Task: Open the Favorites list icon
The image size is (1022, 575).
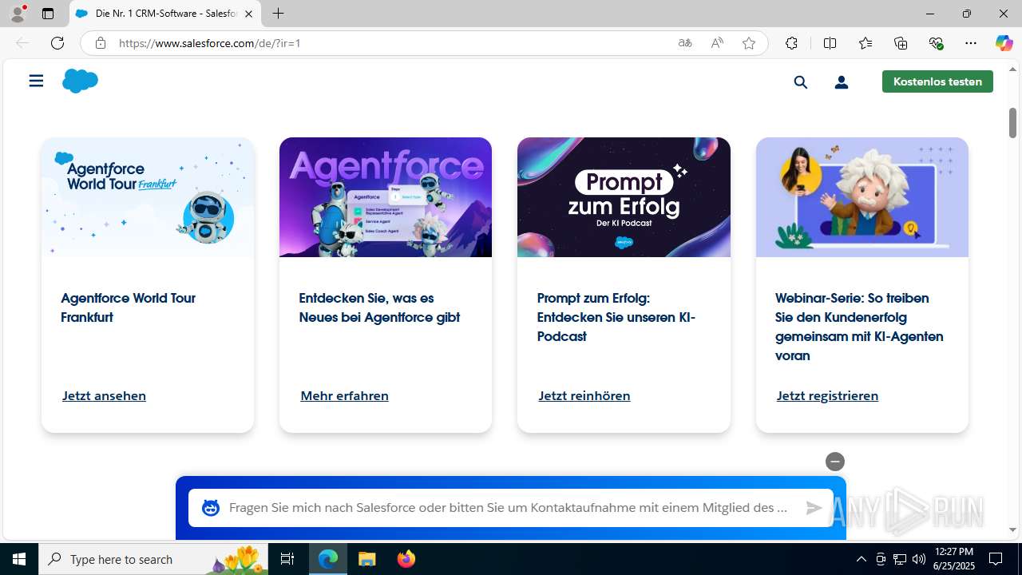Action: coord(866,43)
